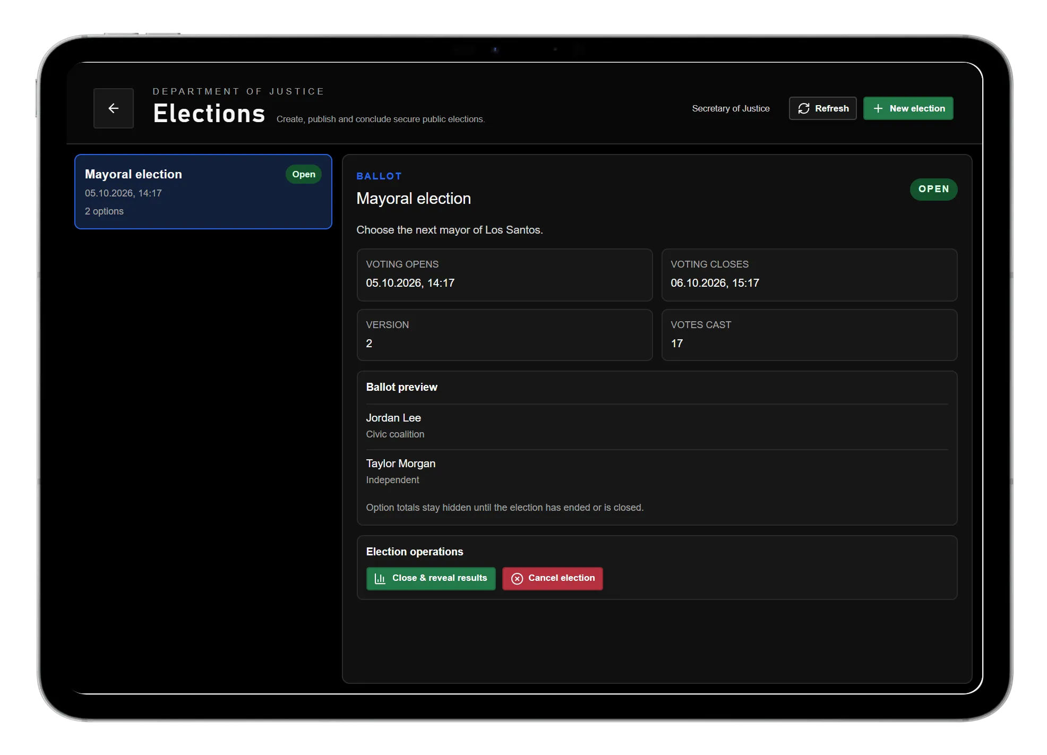The width and height of the screenshot is (1047, 755).
Task: Click the Version value 2
Action: (x=369, y=344)
